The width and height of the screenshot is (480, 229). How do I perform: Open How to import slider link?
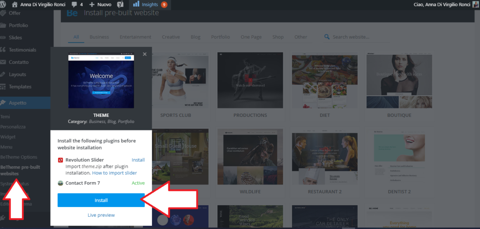pos(114,173)
